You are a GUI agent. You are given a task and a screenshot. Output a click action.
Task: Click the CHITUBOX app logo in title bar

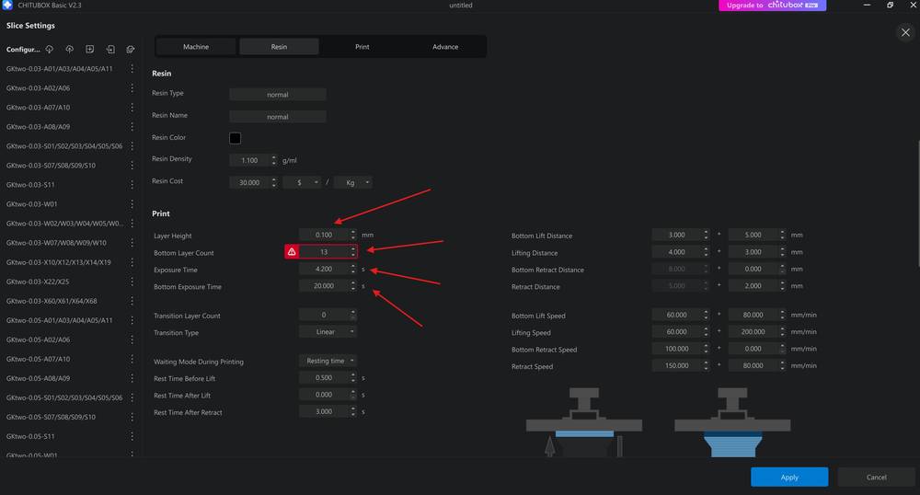[7, 5]
